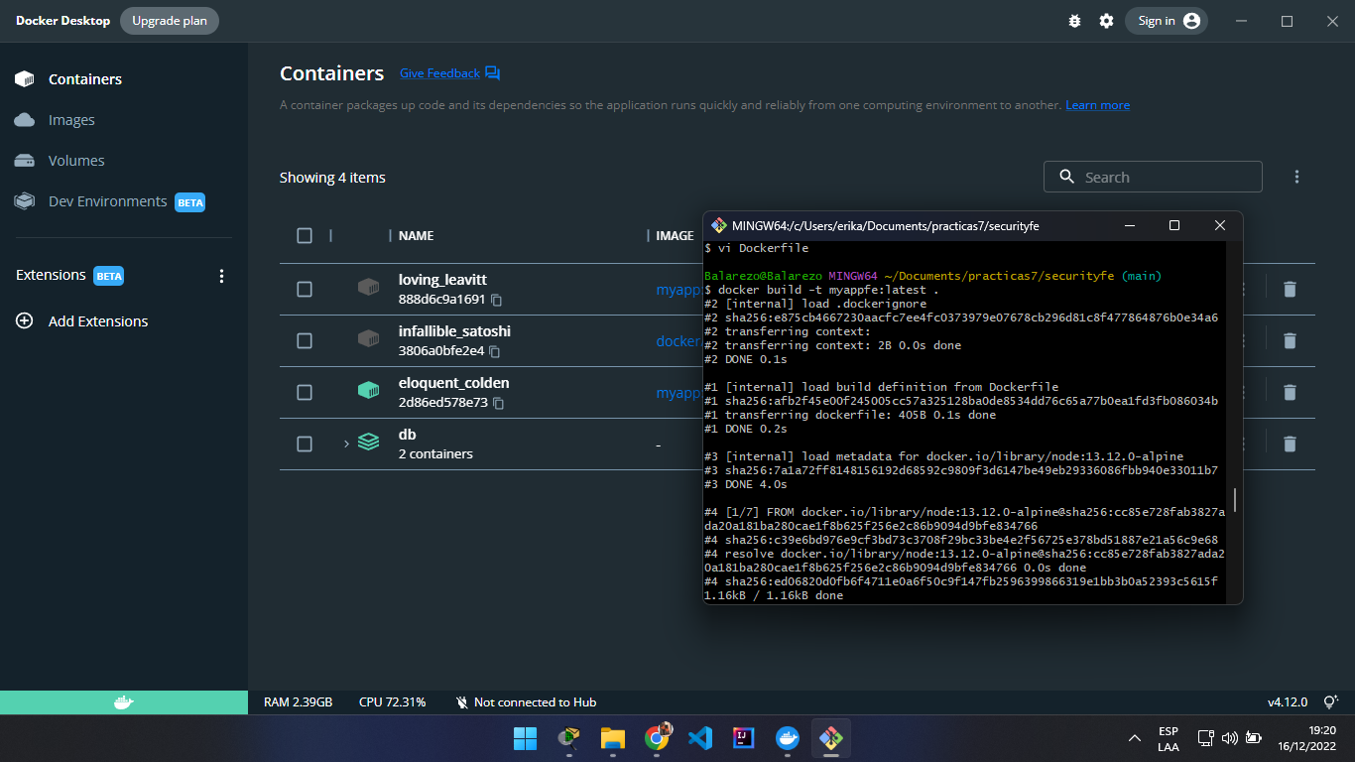
Task: Click the bug report icon in the titlebar
Action: (x=1074, y=20)
